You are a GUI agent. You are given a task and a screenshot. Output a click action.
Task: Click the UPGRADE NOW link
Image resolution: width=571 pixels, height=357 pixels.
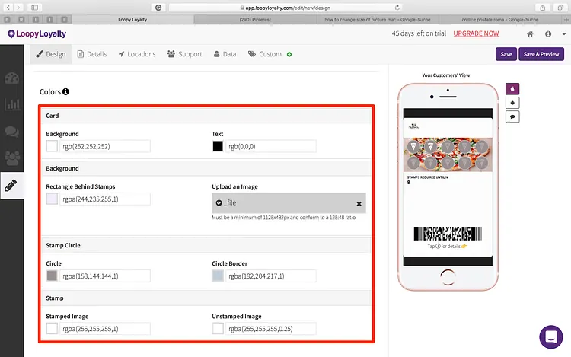pos(476,33)
